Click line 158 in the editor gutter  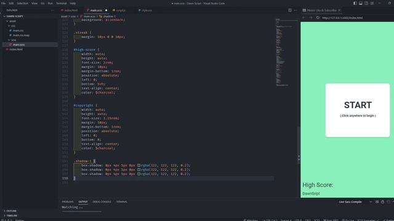pyautogui.click(x=65, y=178)
